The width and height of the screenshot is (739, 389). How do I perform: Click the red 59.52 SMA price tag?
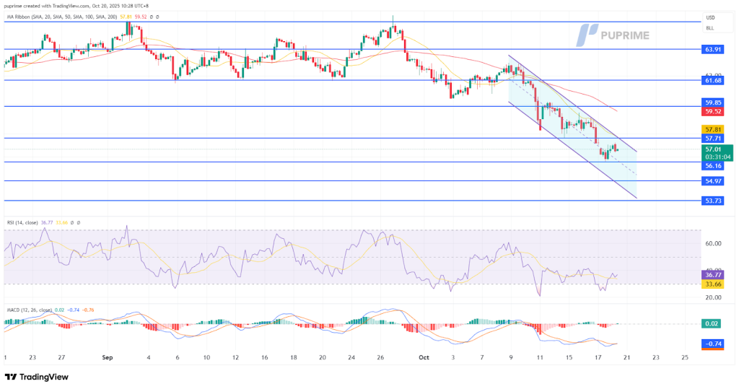click(x=712, y=111)
